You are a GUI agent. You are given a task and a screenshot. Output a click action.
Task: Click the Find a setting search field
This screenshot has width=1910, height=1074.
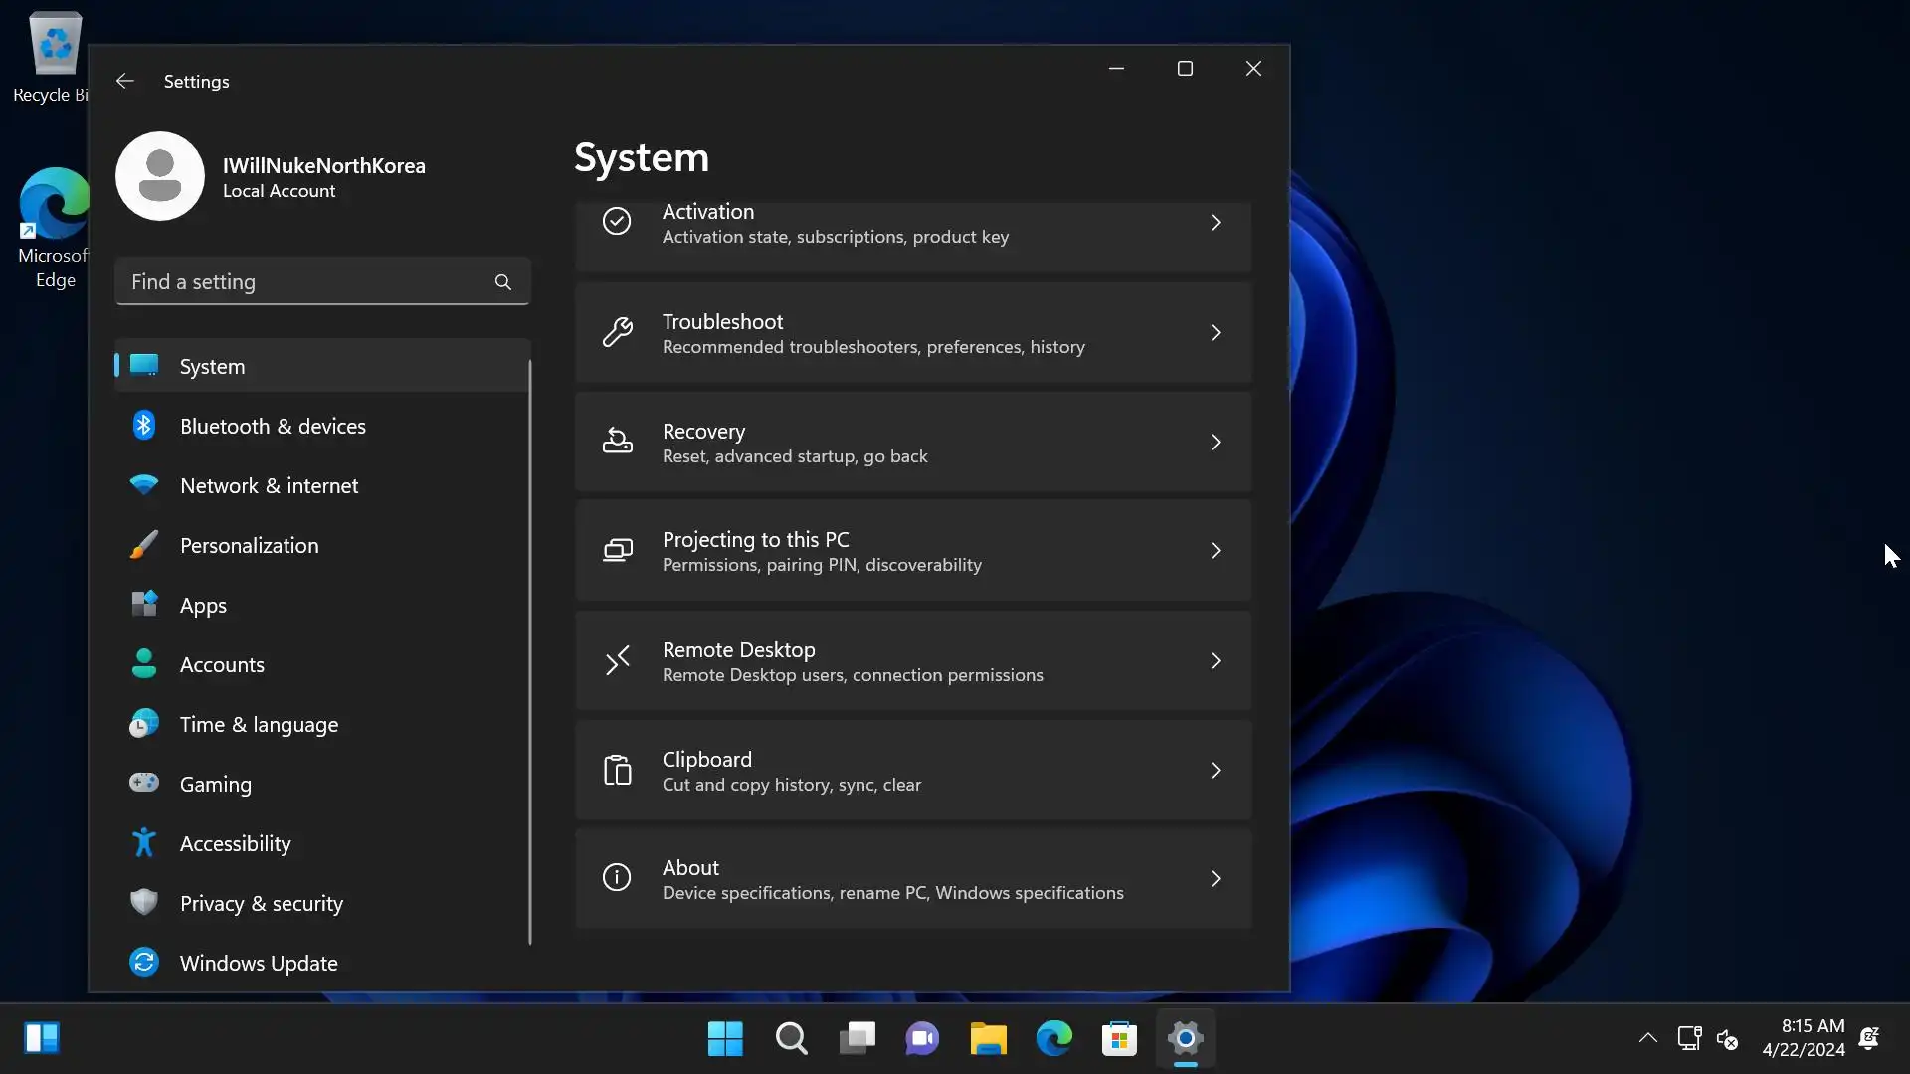click(x=303, y=282)
